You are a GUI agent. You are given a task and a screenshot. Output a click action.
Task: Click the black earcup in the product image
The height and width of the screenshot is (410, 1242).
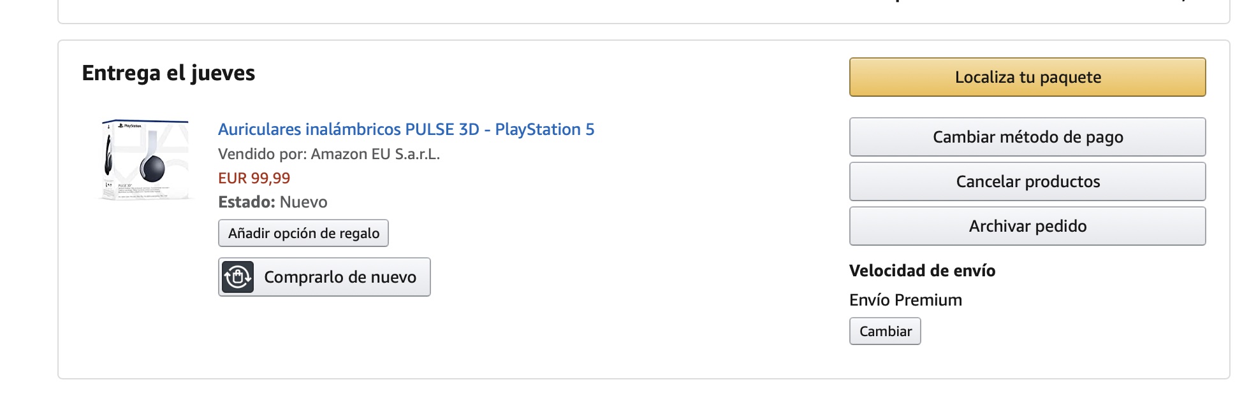click(x=152, y=169)
